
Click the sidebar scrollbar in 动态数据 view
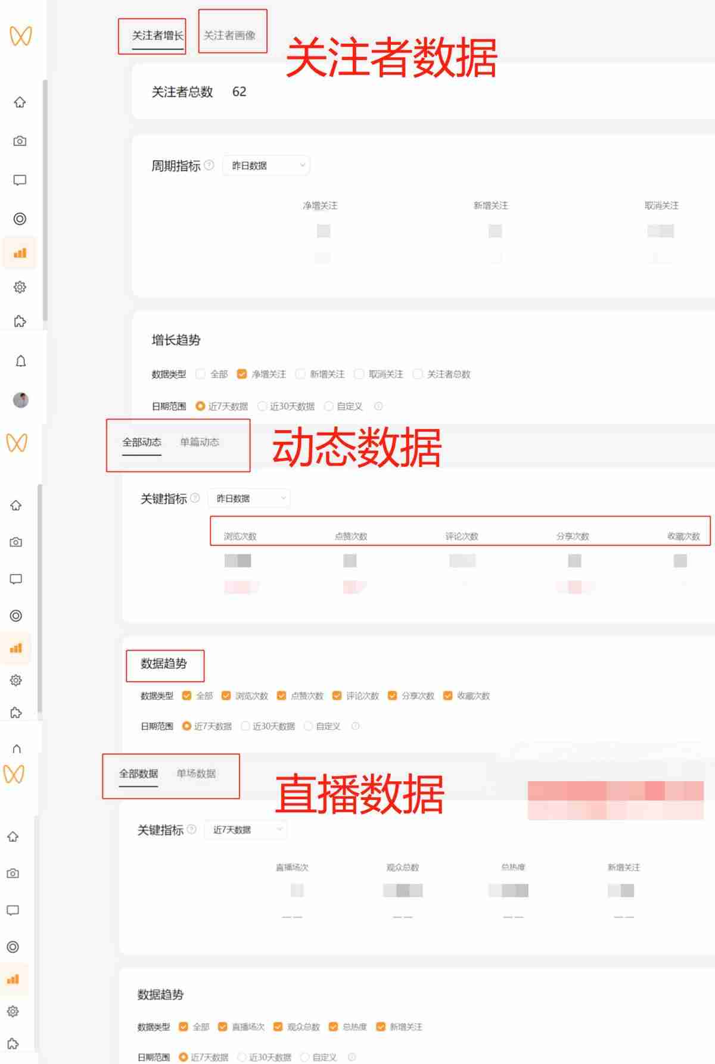point(40,598)
